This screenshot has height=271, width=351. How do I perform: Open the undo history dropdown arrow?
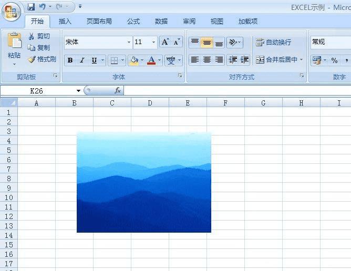50,7
